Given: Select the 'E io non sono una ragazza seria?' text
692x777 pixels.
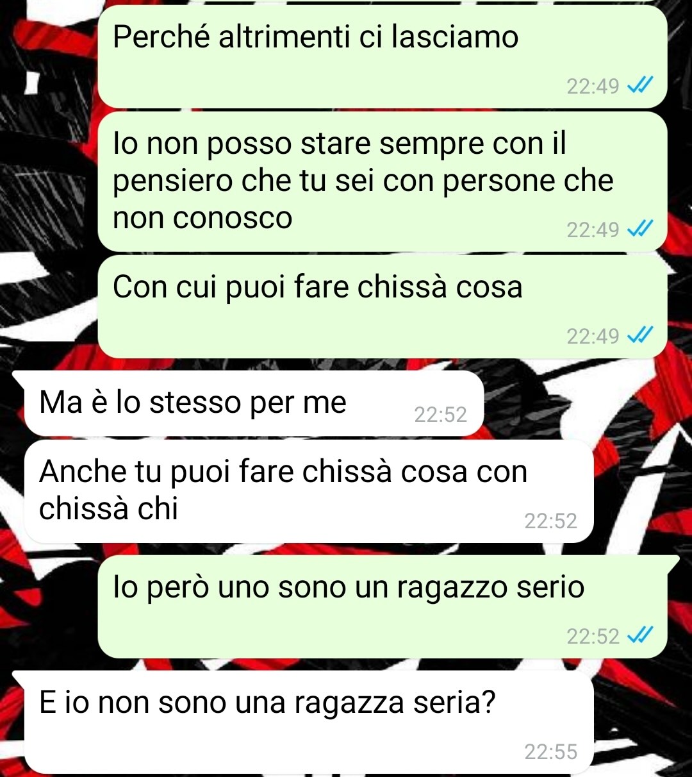Looking at the screenshot, I should coord(267,703).
